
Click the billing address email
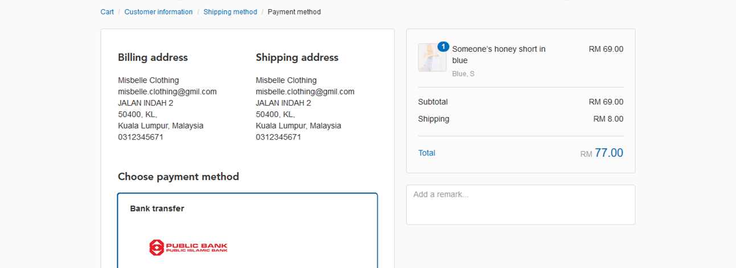(x=167, y=91)
